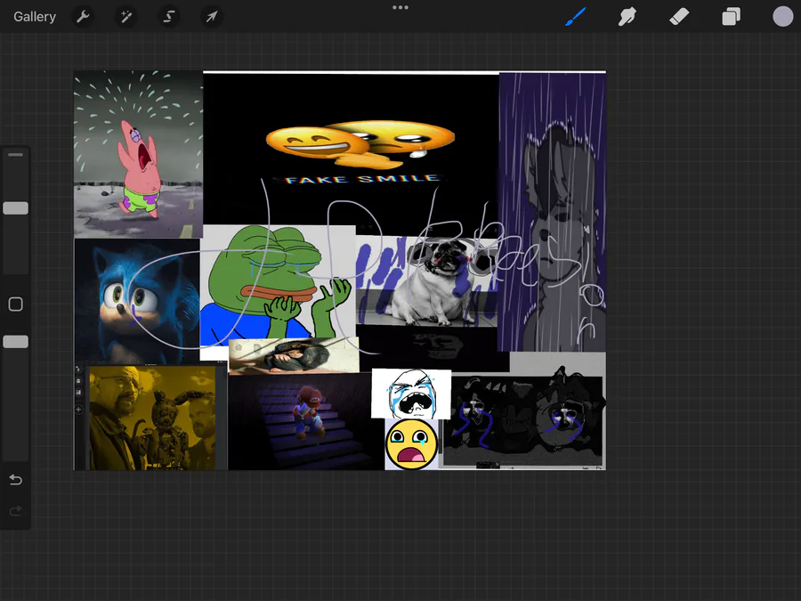Undo the last stroke
The height and width of the screenshot is (601, 801).
[16, 480]
